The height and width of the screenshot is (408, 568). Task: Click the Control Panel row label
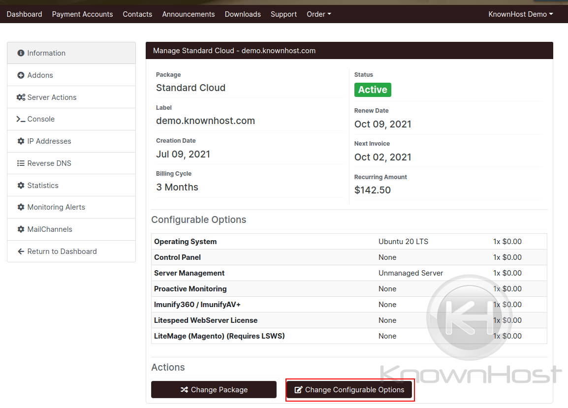[177, 257]
